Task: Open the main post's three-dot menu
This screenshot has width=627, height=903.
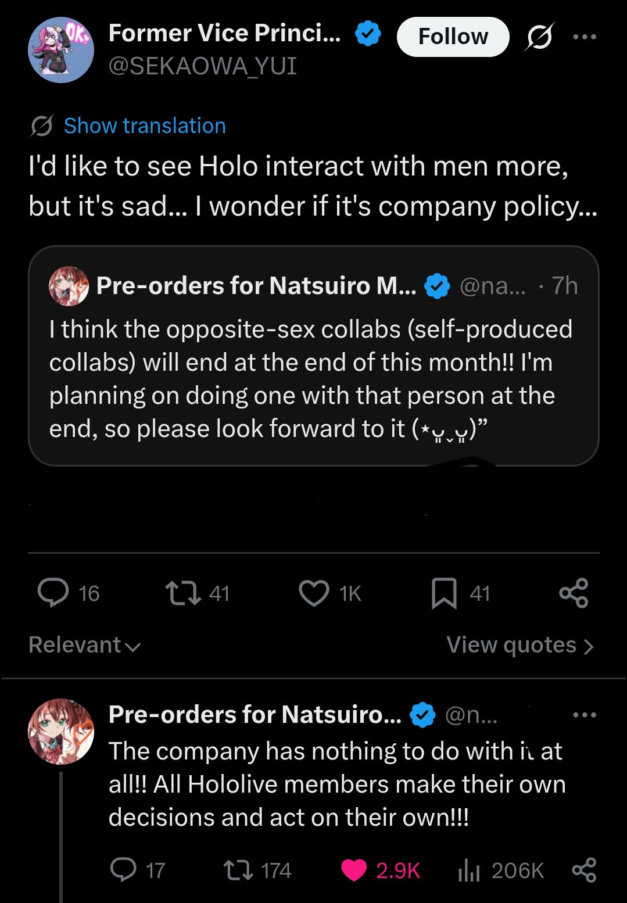Action: point(584,37)
